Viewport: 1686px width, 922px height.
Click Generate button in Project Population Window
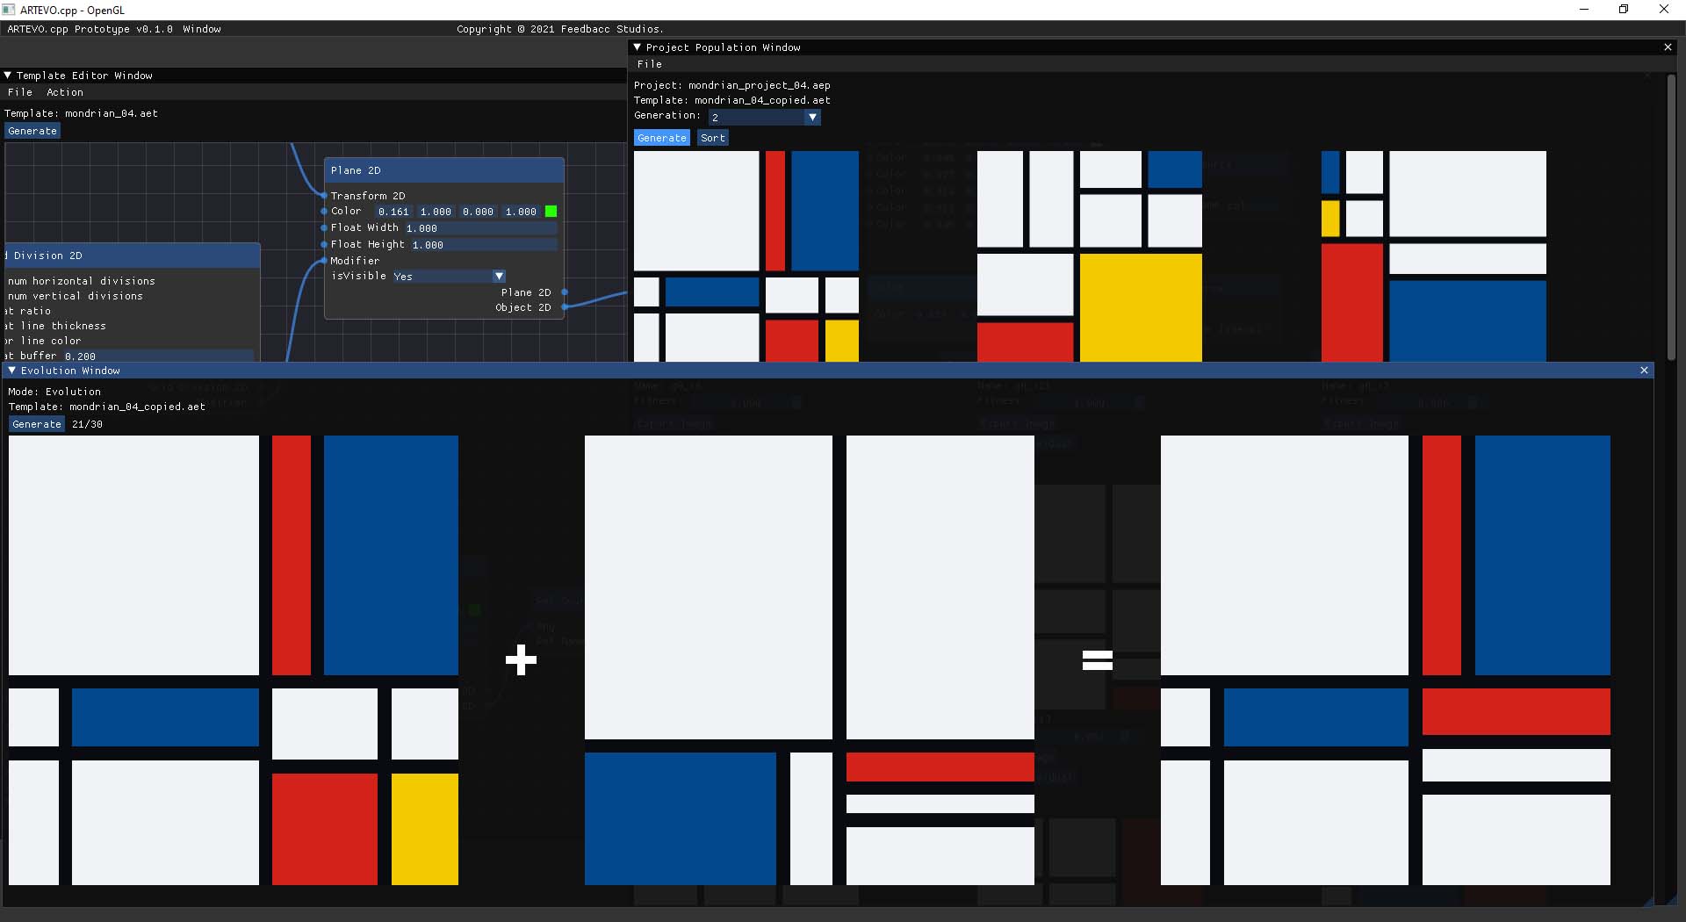click(662, 138)
